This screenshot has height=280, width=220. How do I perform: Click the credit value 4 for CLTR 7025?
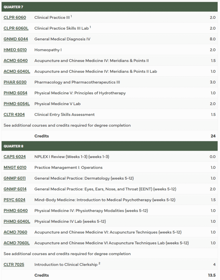214,264
